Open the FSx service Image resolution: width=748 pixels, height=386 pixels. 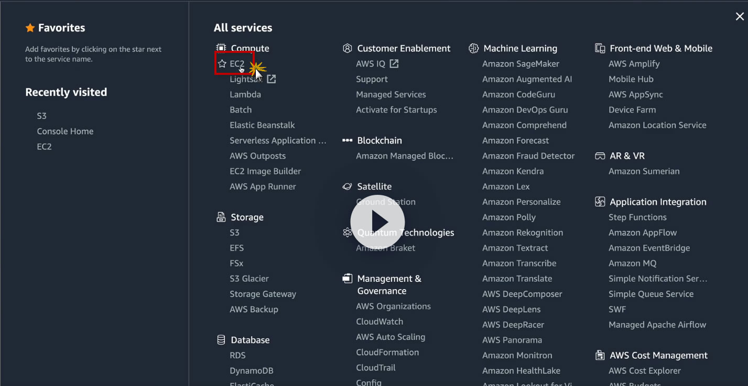click(x=236, y=263)
